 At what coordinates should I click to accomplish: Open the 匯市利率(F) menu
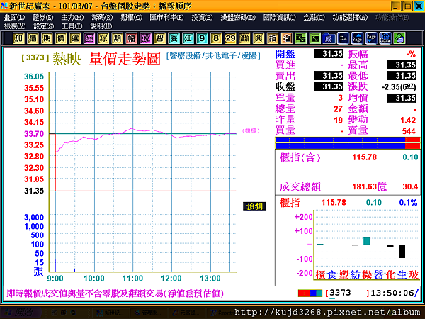pos(166,17)
